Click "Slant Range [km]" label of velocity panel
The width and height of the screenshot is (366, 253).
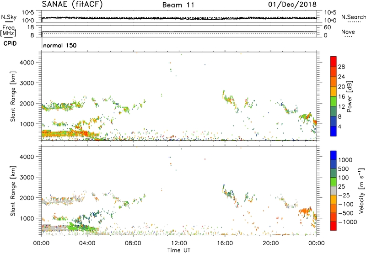point(13,191)
